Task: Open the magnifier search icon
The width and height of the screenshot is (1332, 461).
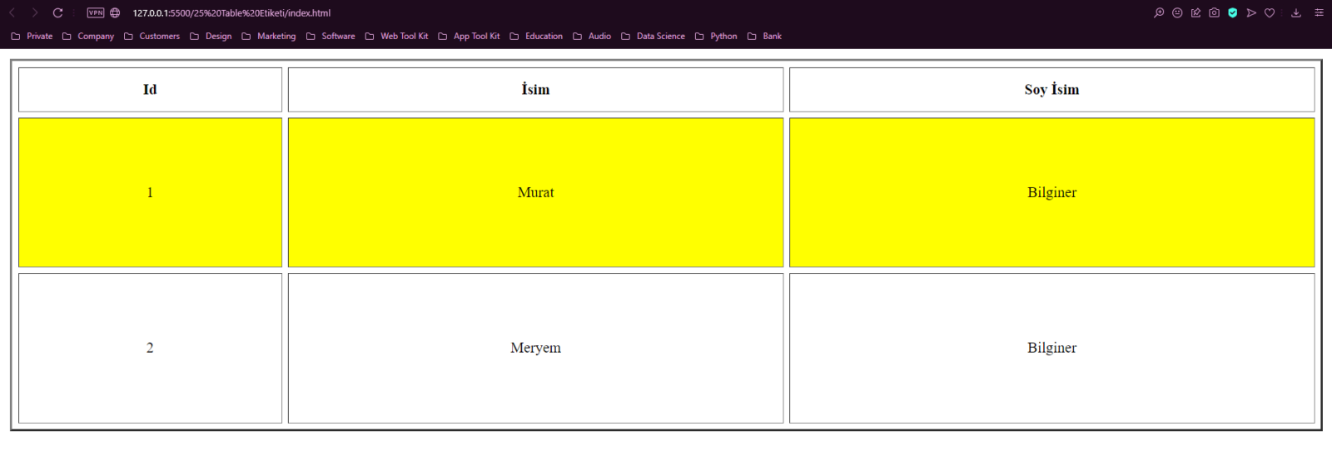Action: click(x=1159, y=13)
